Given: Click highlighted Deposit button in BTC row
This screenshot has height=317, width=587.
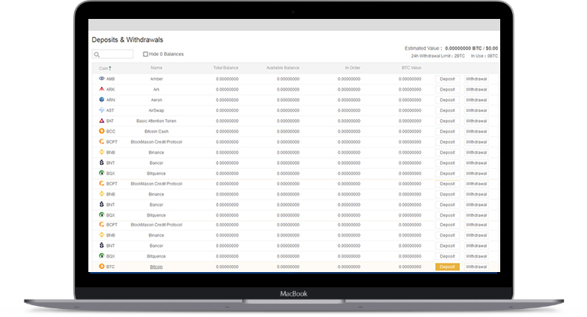Looking at the screenshot, I should point(447,267).
